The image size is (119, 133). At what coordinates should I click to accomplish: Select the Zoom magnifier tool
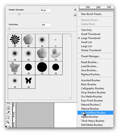pyautogui.click(x=8, y=122)
